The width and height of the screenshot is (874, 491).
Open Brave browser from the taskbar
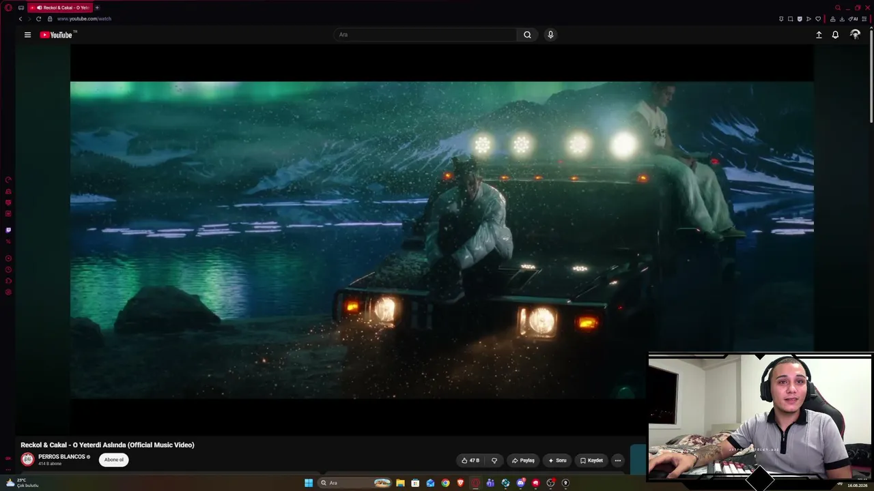point(460,483)
